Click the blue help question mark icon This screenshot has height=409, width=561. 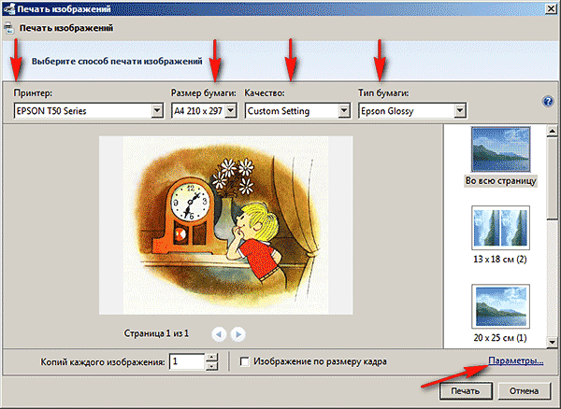(549, 102)
